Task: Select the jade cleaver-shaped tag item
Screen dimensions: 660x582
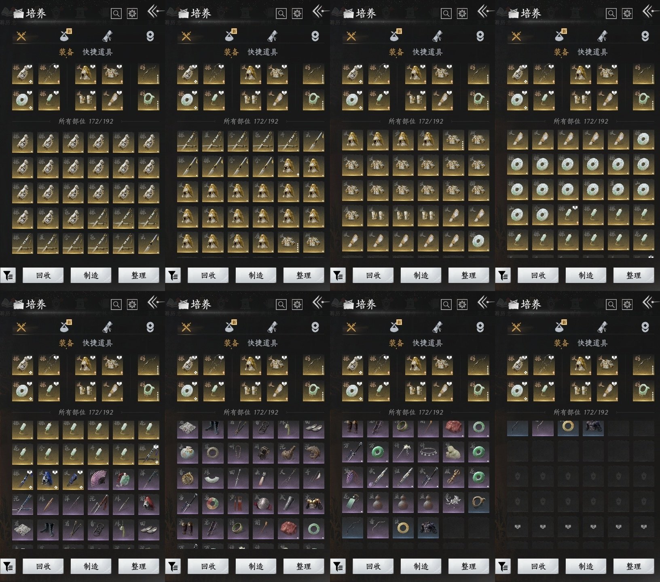Action: pos(353,502)
